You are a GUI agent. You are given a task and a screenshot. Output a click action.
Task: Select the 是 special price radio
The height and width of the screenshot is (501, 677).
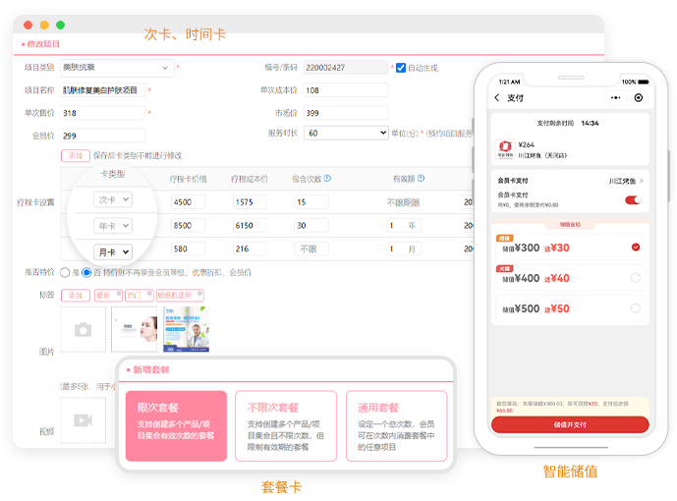coord(65,272)
